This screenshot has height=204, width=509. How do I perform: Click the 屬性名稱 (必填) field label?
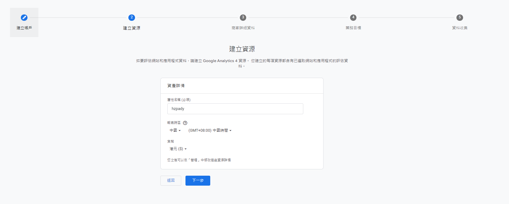(179, 100)
